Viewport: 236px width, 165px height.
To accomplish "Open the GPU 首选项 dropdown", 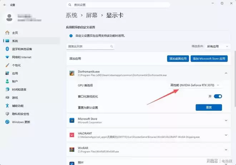I will (x=195, y=85).
